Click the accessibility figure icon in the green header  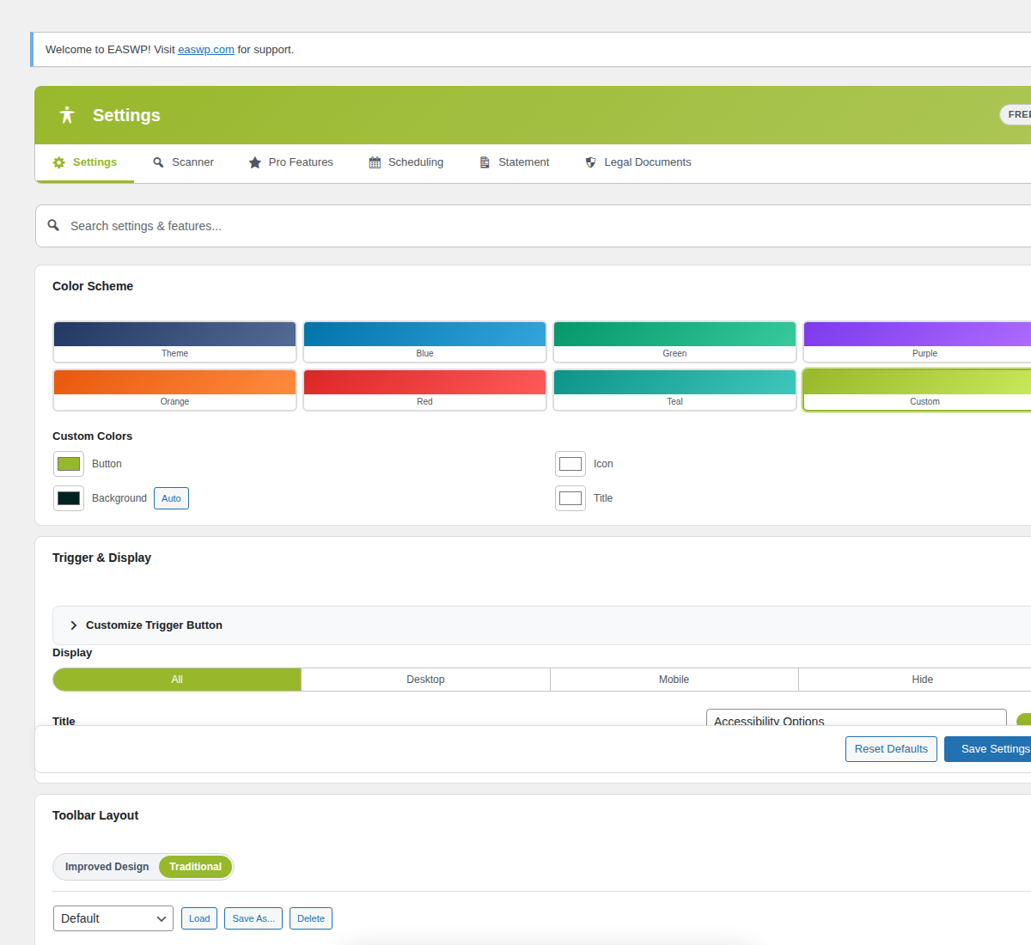click(67, 114)
